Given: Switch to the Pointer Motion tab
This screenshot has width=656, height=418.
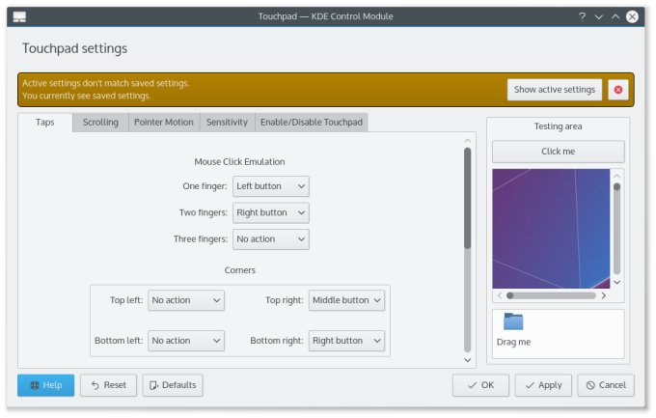Looking at the screenshot, I should (x=164, y=123).
